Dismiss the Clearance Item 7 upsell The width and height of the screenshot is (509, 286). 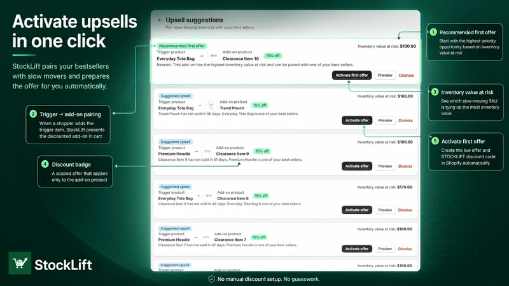(x=405, y=249)
